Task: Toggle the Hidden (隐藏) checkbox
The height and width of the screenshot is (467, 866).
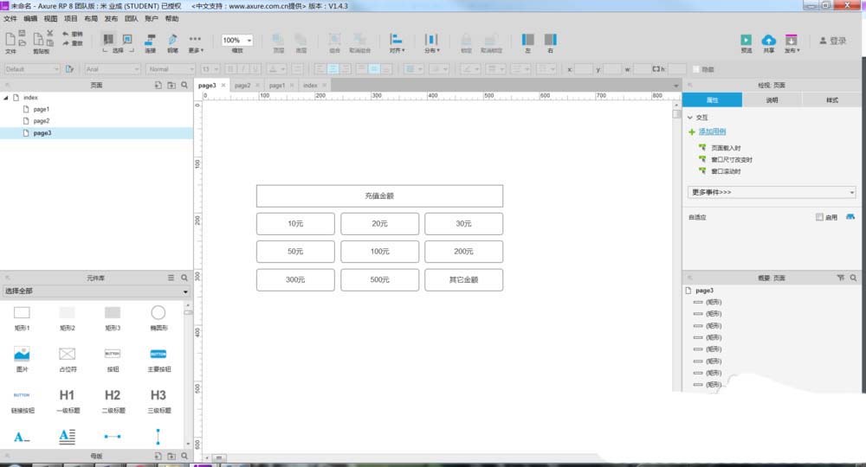Action: coord(696,68)
